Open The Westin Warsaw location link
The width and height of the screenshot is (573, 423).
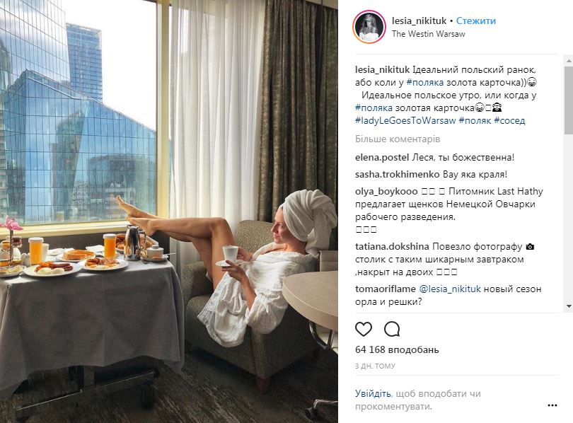tap(428, 34)
